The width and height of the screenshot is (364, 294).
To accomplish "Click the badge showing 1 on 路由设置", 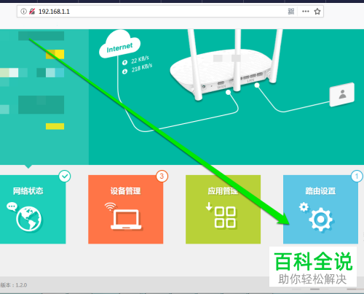I will [x=357, y=176].
